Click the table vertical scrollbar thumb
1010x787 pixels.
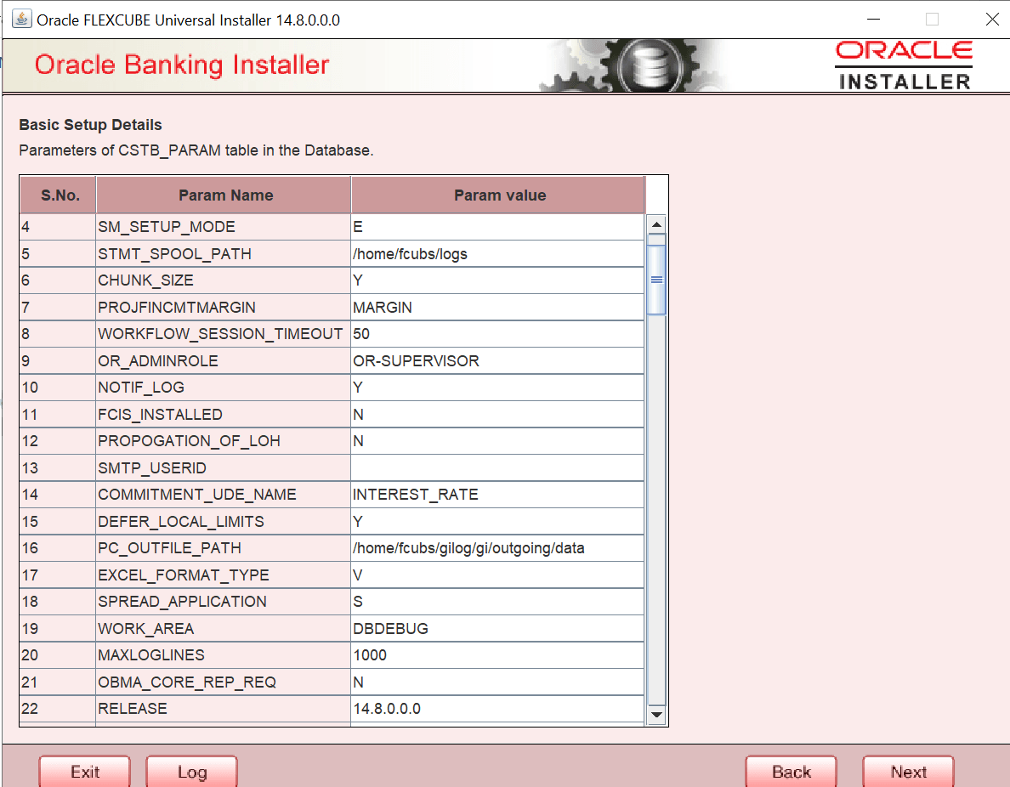656,279
